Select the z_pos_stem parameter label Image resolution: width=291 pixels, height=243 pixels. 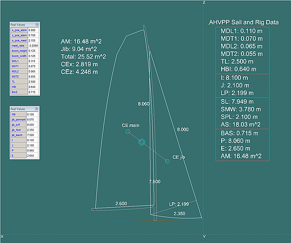[19, 35]
